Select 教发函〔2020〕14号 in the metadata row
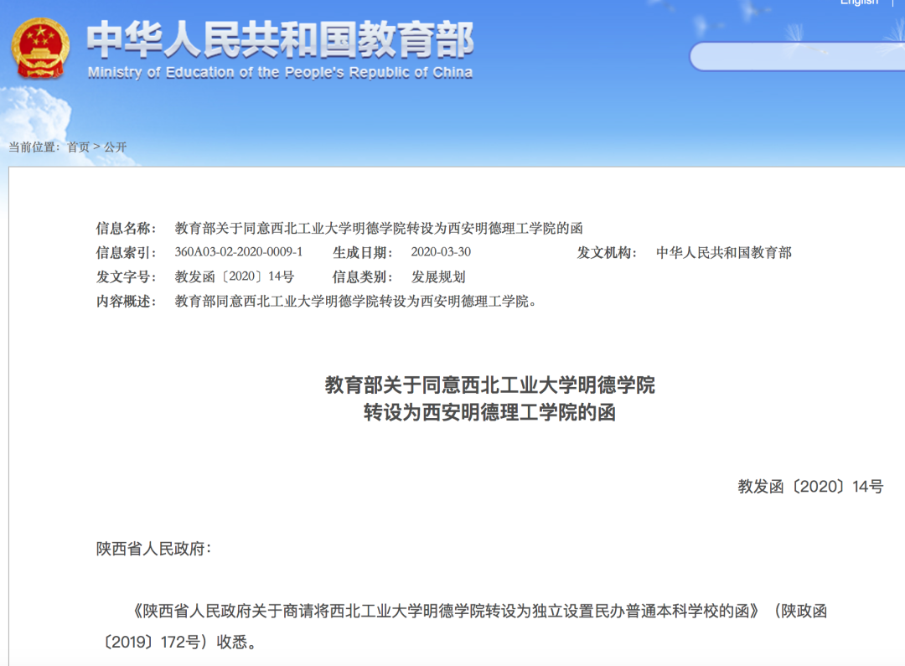This screenshot has height=666, width=905. pyautogui.click(x=235, y=277)
